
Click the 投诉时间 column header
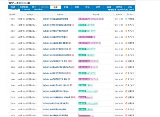pyautogui.click(x=119, y=14)
